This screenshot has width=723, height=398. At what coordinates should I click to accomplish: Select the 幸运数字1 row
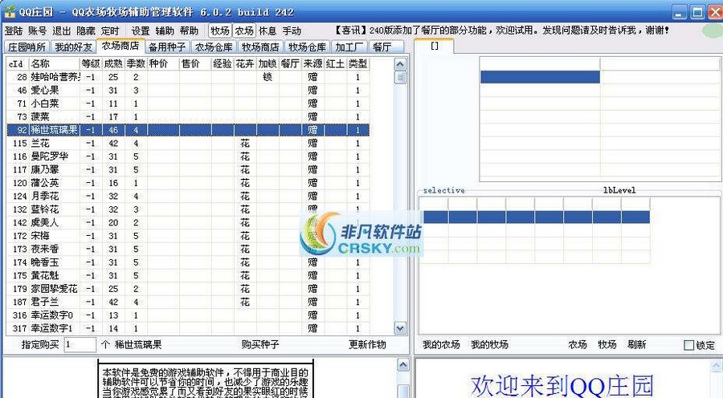click(x=188, y=328)
